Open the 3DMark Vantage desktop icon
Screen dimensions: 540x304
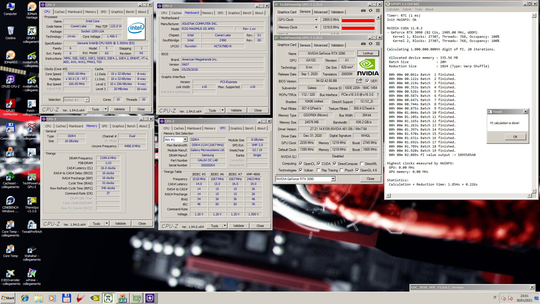[32, 10]
